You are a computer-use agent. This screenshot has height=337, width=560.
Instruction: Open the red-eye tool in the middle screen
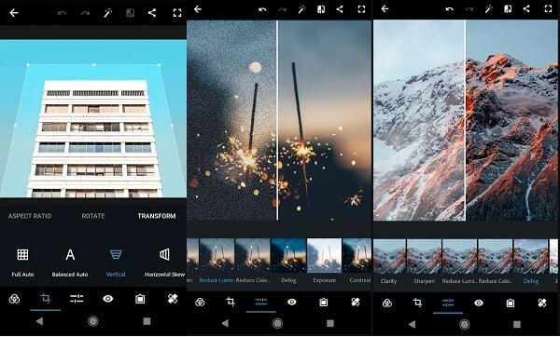292,302
